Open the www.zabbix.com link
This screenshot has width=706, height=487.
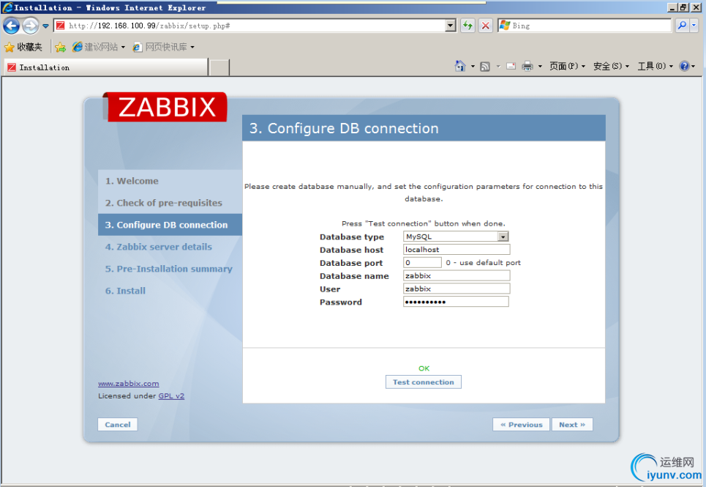pyautogui.click(x=128, y=384)
